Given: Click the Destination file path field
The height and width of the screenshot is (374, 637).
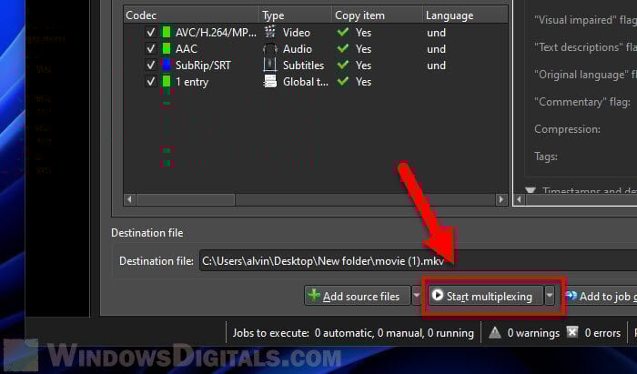Looking at the screenshot, I should pyautogui.click(x=418, y=260).
